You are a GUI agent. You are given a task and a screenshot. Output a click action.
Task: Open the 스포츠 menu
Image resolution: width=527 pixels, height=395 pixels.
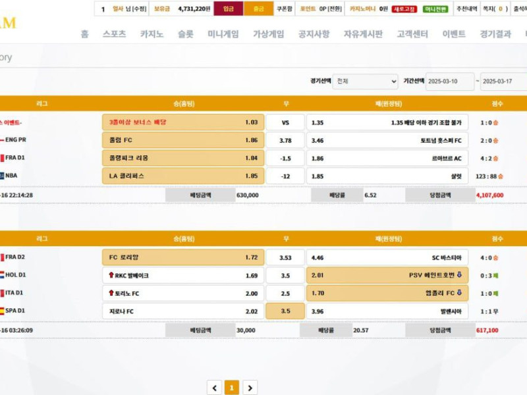[x=114, y=34]
